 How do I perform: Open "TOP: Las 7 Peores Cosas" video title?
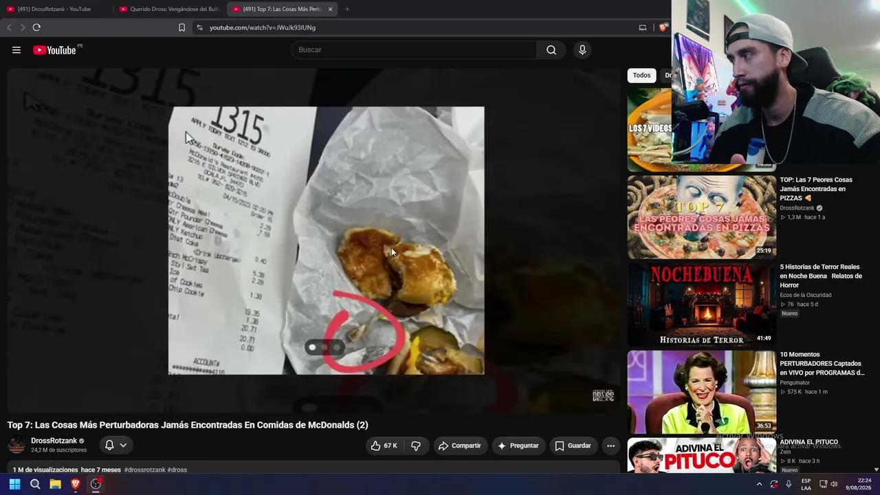[x=816, y=189]
